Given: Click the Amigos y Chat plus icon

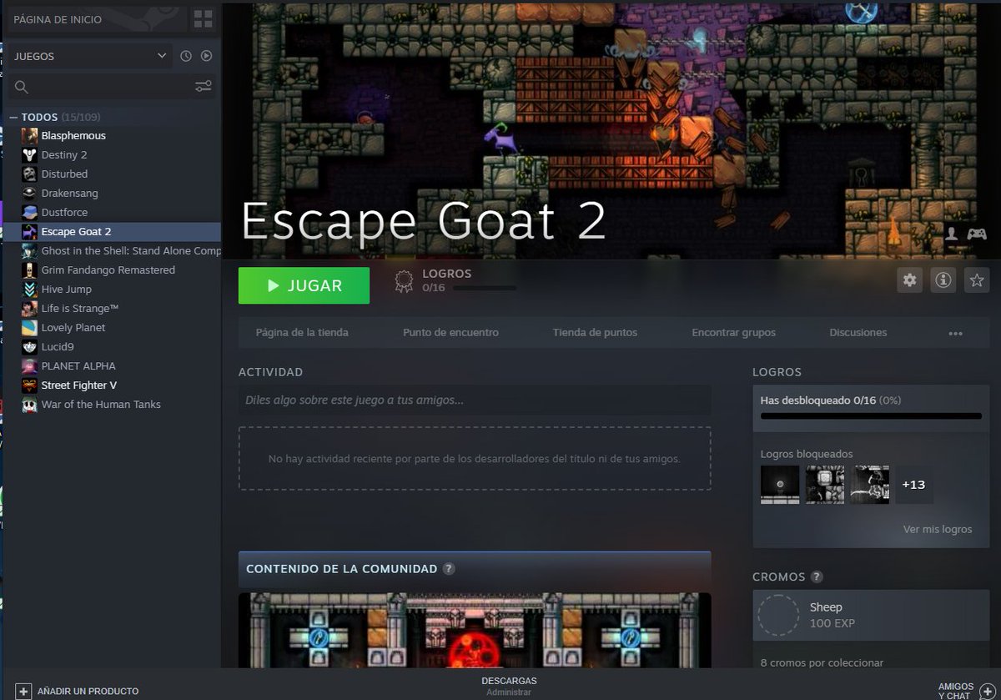Looking at the screenshot, I should (986, 691).
